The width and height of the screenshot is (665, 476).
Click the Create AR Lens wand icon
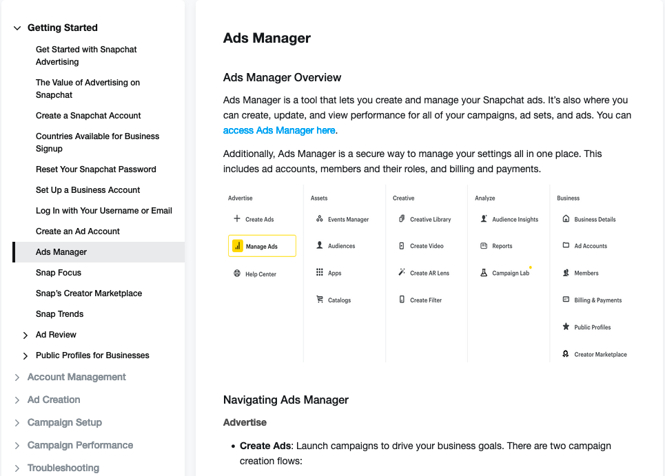(x=402, y=272)
